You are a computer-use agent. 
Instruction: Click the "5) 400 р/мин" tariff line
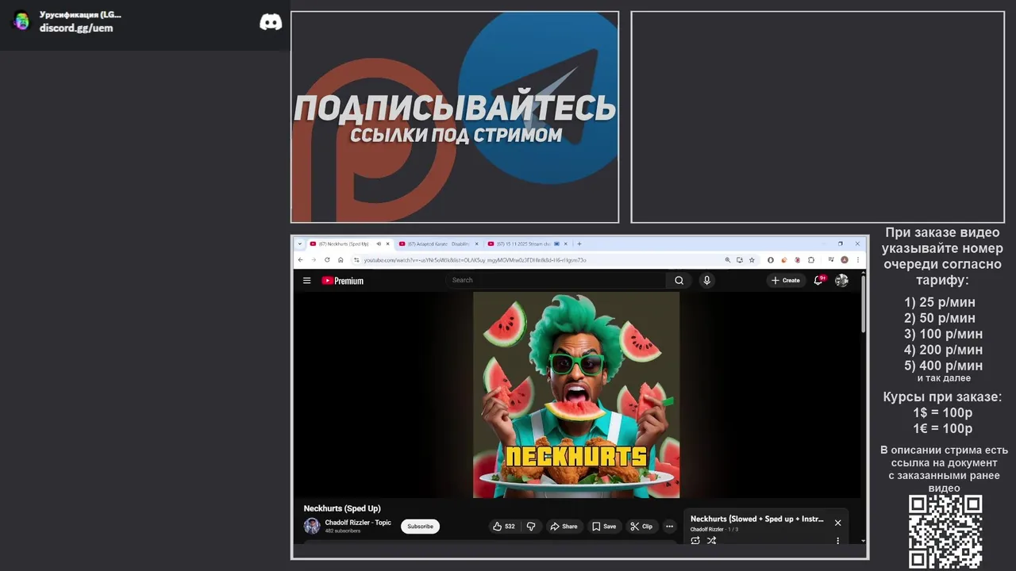943,366
